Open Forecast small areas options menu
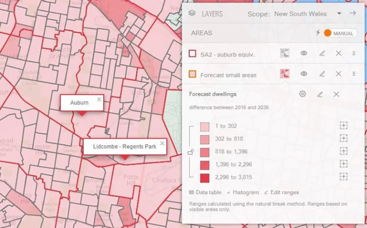 coord(354,74)
